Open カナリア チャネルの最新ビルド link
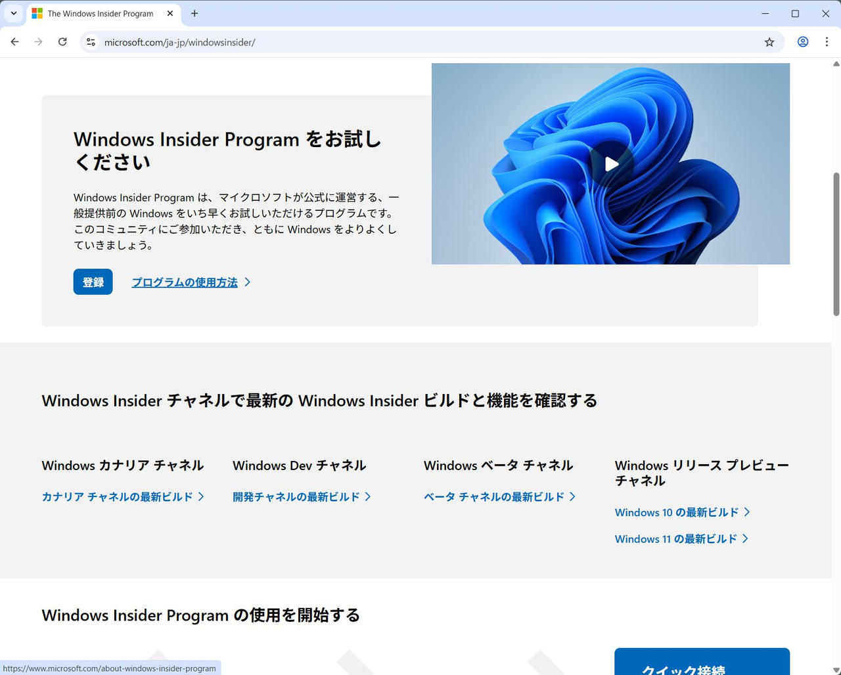This screenshot has height=675, width=841. pos(123,497)
